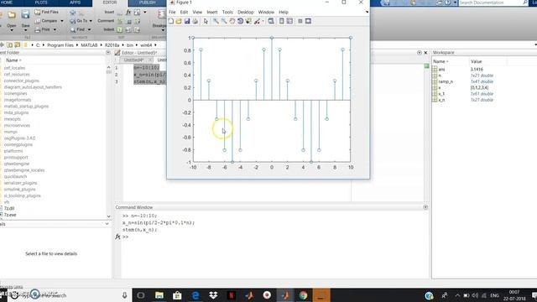Open the Desktop menu in Figure 1
Screen dimensions: 537x302
pyautogui.click(x=246, y=12)
